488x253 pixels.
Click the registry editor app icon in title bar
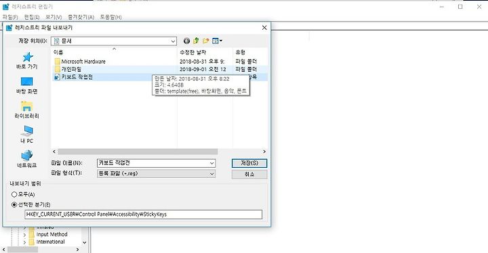pos(5,7)
